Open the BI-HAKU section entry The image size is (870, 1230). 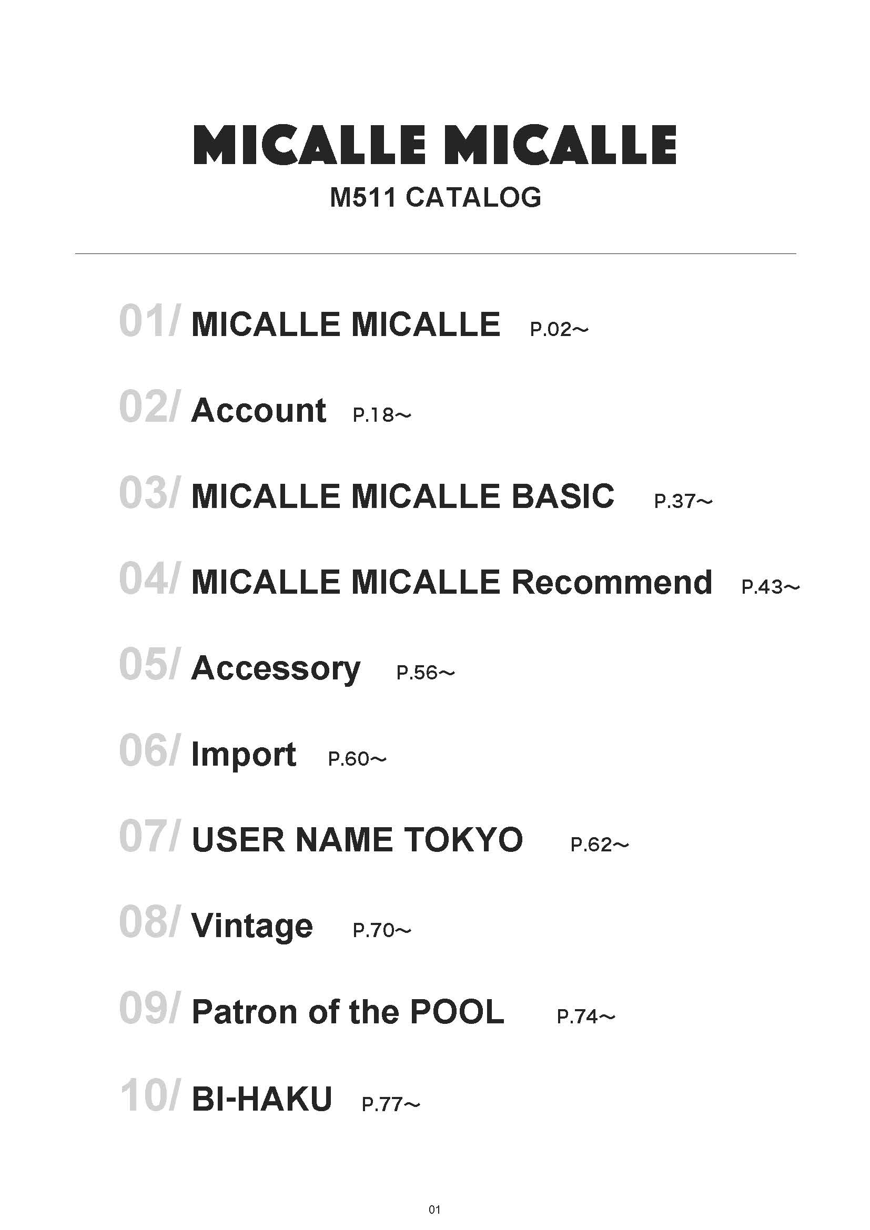(262, 1099)
